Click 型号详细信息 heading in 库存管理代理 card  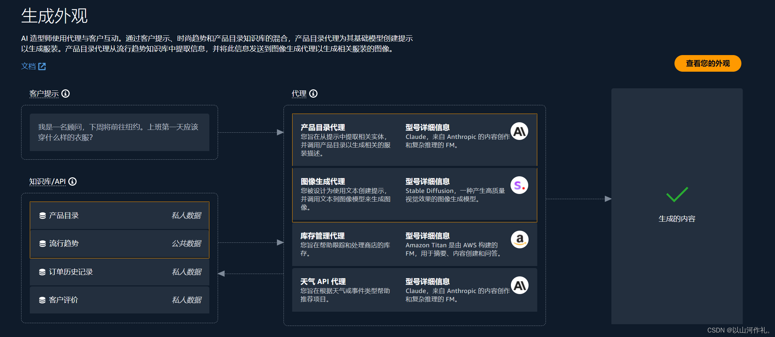[428, 236]
